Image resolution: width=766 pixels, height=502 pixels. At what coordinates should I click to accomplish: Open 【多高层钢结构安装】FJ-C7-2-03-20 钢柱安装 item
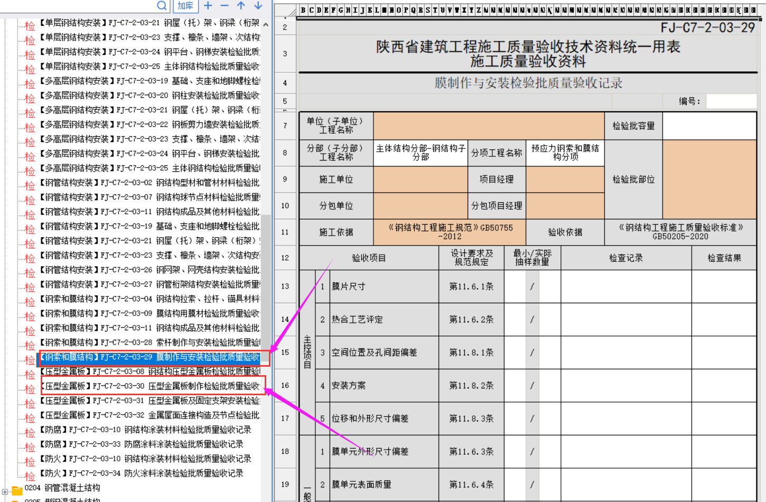coord(150,96)
